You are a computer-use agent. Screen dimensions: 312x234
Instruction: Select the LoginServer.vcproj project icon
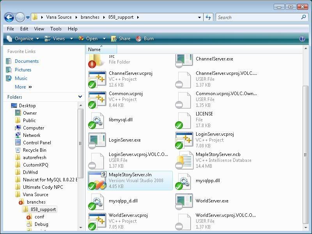184,140
